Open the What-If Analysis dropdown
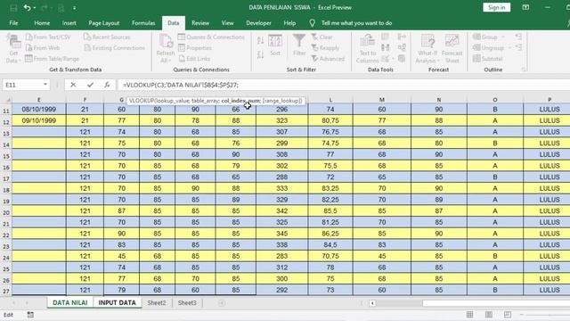This screenshot has height=321, width=570. click(x=427, y=48)
